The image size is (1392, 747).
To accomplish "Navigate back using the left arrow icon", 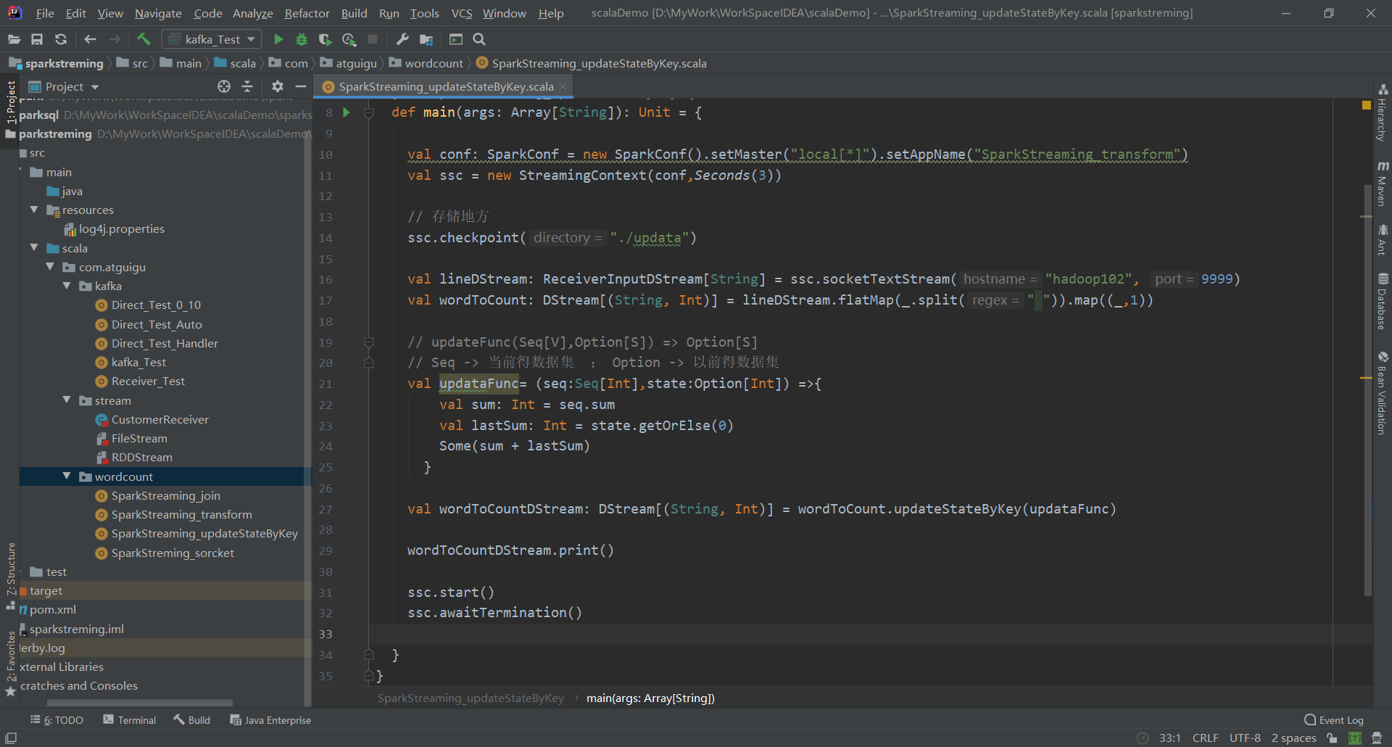I will (90, 39).
